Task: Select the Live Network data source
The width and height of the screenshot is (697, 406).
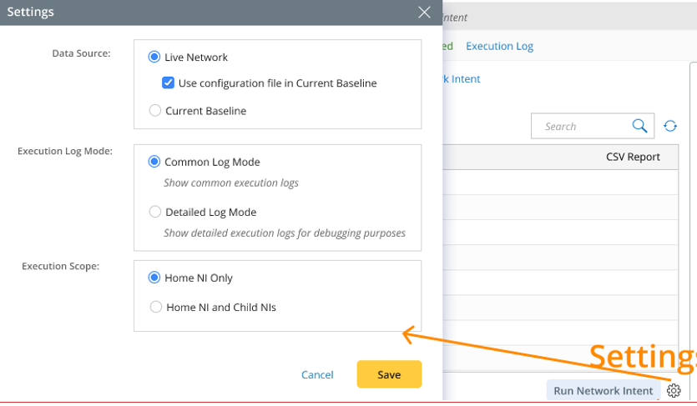Action: click(x=154, y=58)
